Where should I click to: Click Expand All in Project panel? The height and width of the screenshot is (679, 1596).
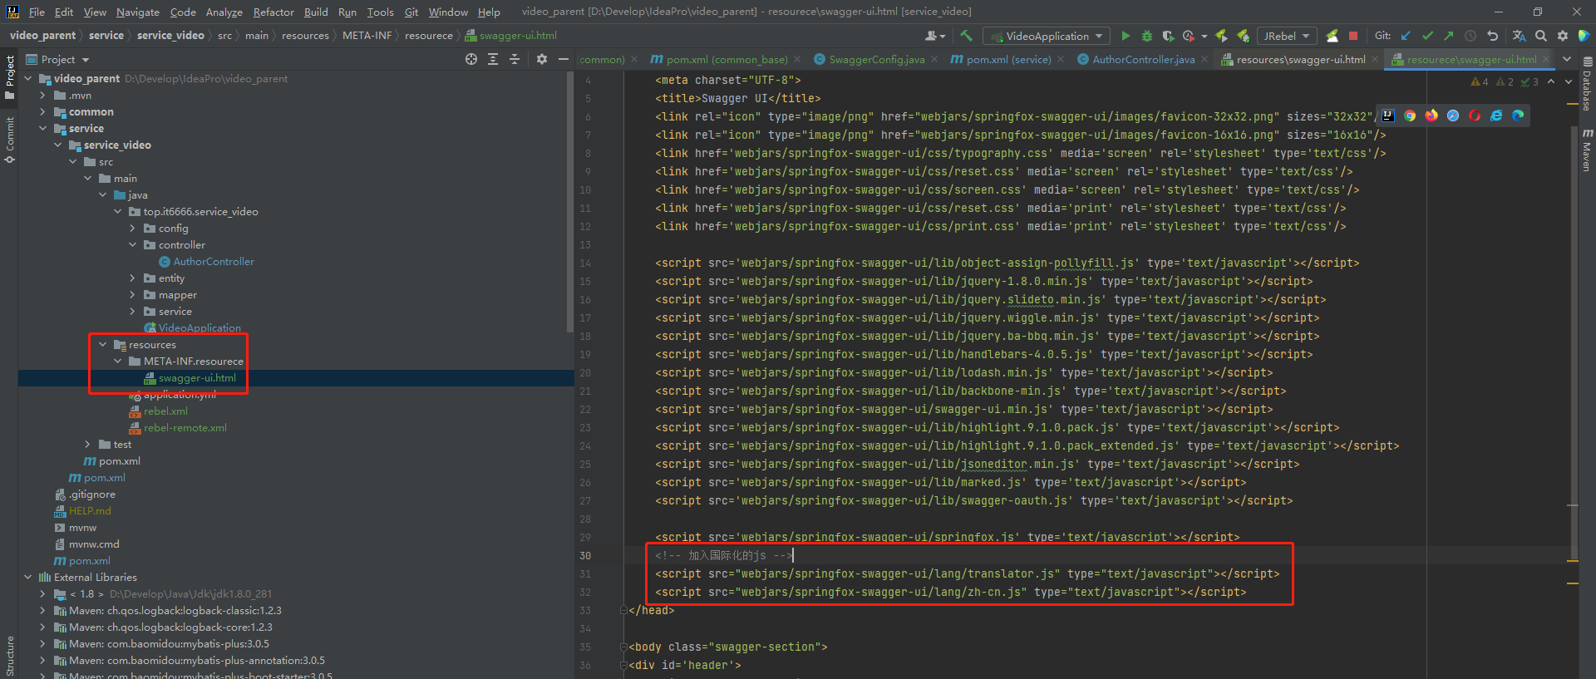tap(493, 59)
